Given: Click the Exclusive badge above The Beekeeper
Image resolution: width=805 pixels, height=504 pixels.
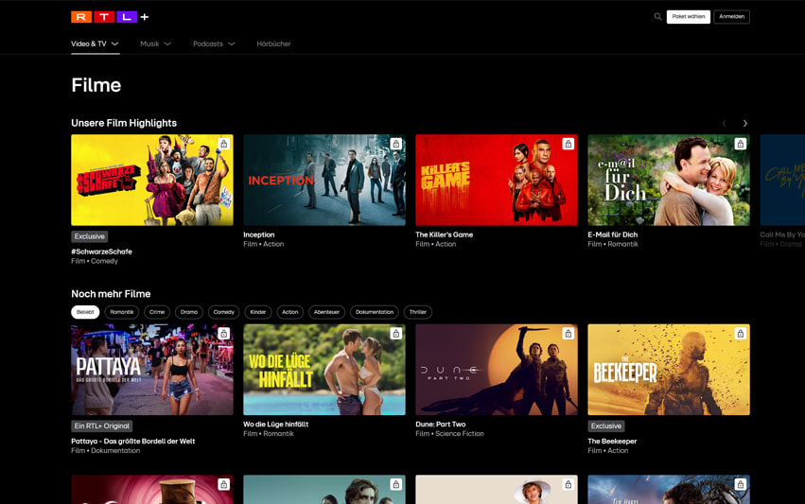Looking at the screenshot, I should tap(605, 426).
